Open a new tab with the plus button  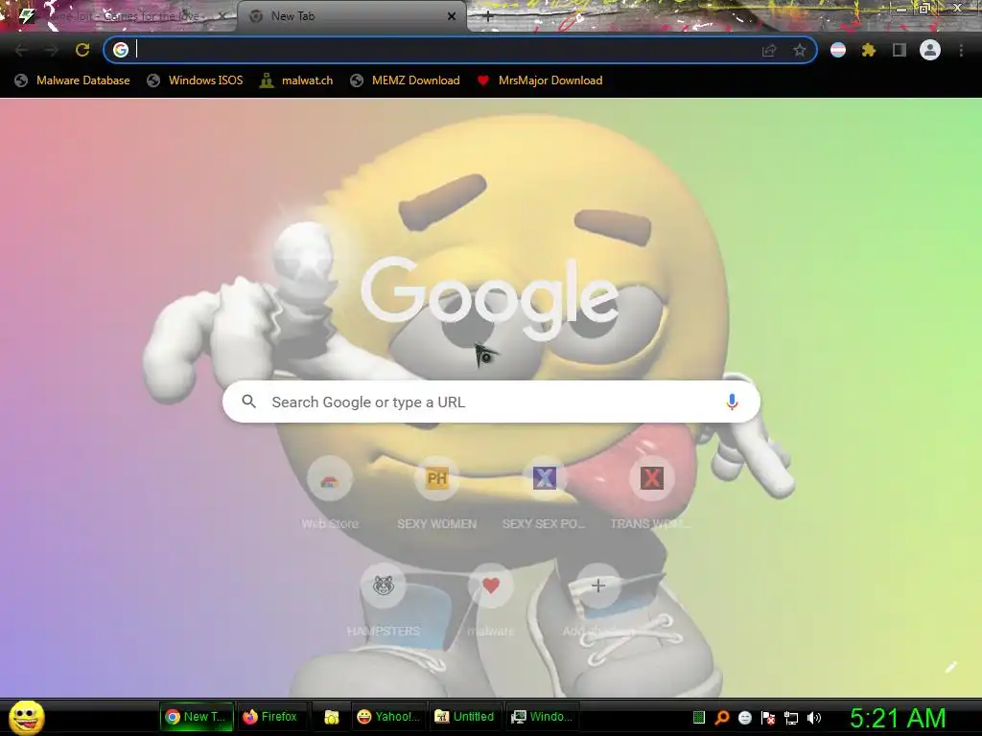(x=488, y=16)
